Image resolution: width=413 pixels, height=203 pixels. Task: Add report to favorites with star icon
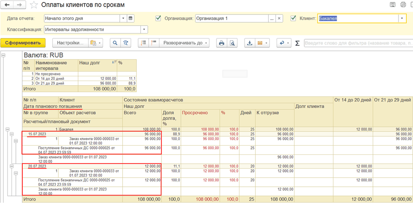point(34,5)
